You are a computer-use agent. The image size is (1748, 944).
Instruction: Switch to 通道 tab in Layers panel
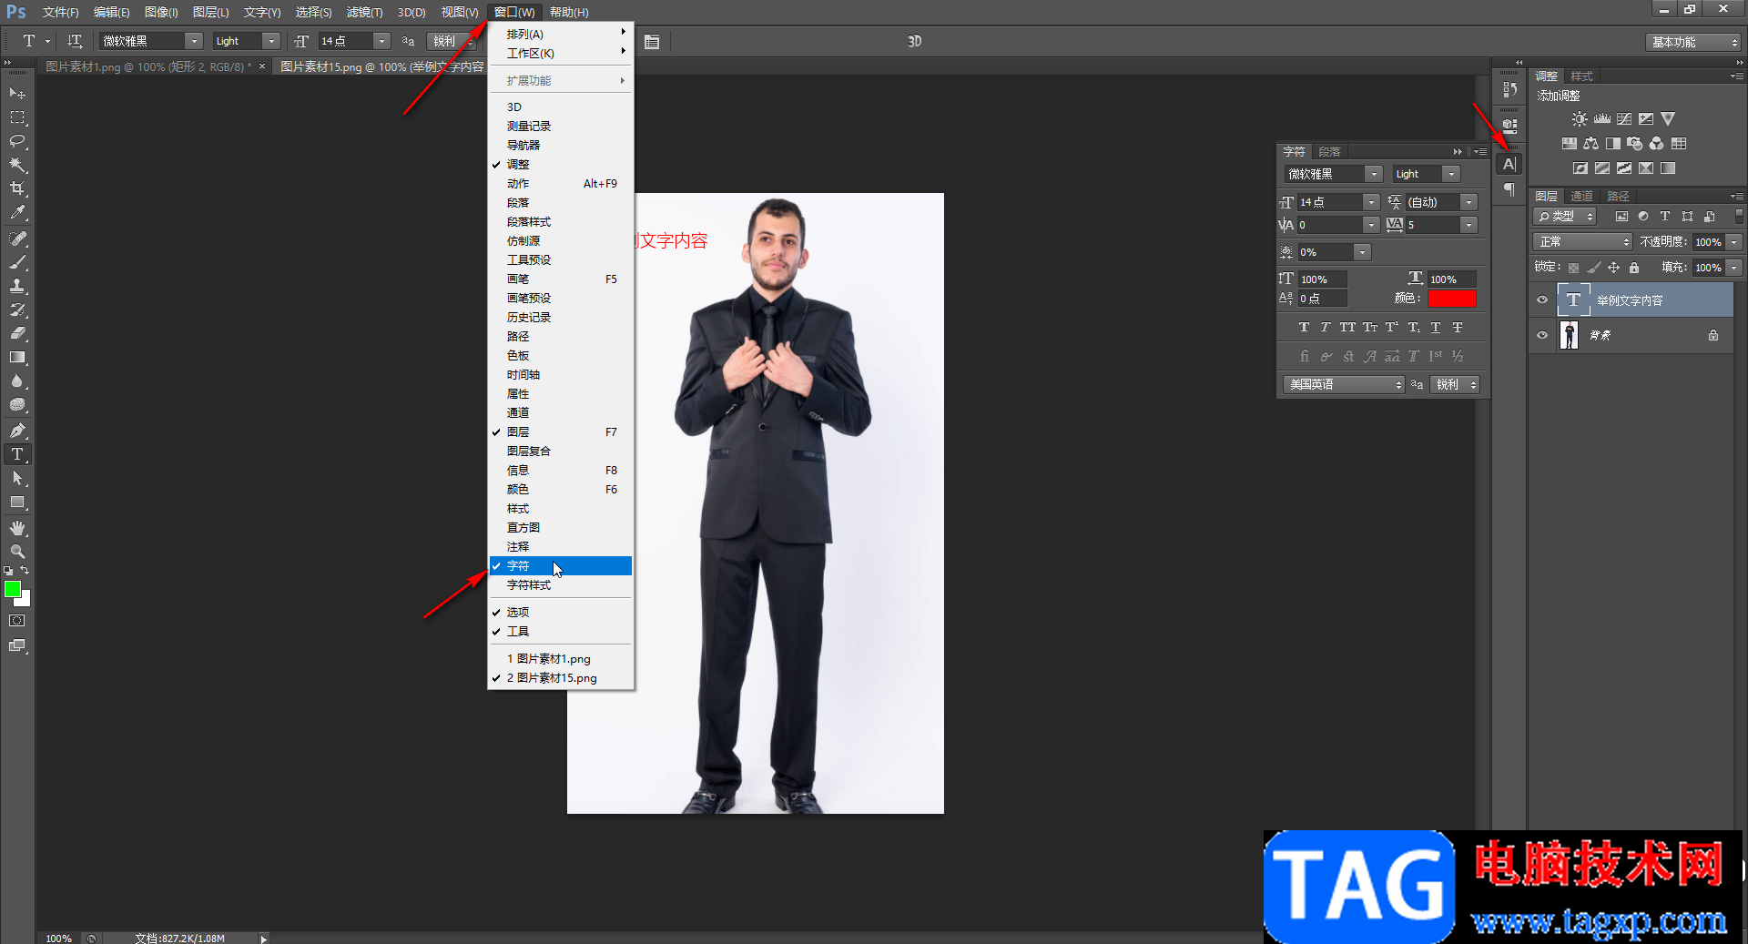(1581, 196)
